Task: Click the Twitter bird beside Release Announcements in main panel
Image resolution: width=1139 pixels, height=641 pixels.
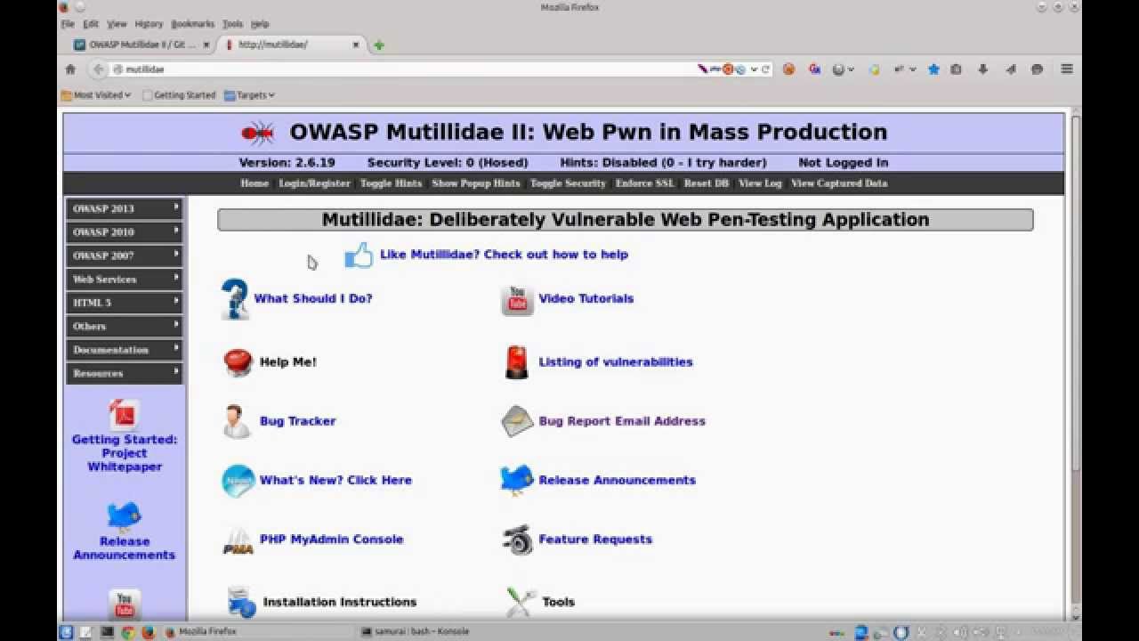Action: [517, 481]
